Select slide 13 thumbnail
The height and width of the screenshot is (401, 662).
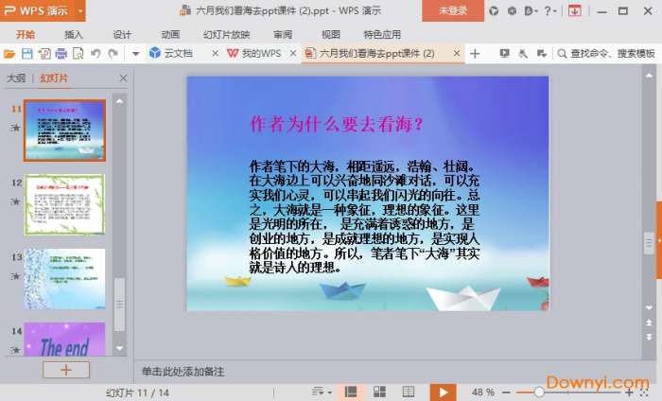click(64, 279)
